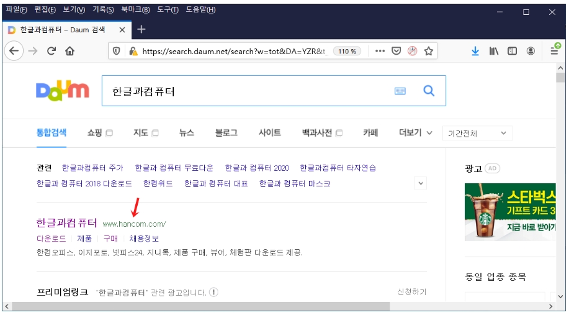This screenshot has height=315, width=569.
Task: Open the downloads arrow icon
Action: click(475, 51)
